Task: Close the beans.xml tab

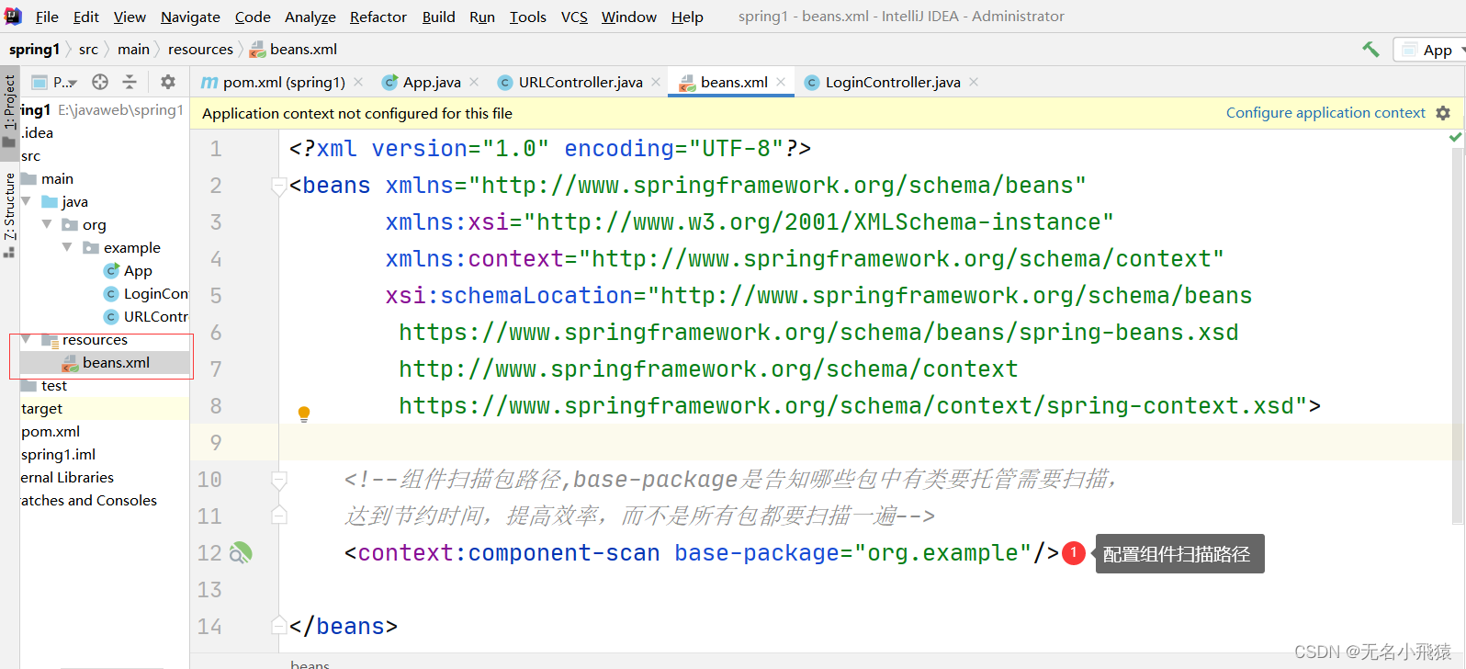Action: [781, 82]
